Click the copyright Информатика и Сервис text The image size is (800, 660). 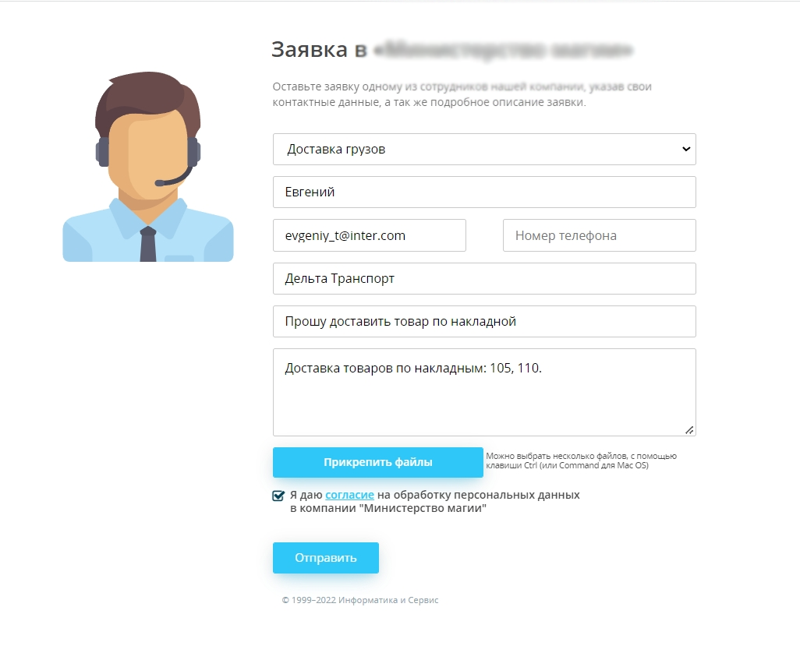pos(360,600)
